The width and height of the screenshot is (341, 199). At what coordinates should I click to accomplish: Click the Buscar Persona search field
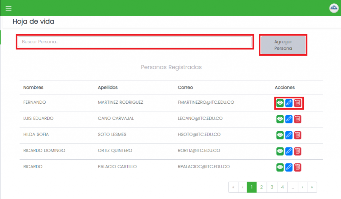point(135,42)
